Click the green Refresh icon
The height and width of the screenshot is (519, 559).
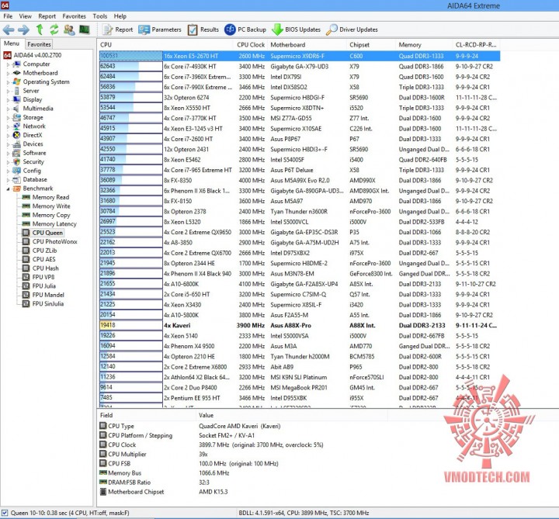pos(54,29)
